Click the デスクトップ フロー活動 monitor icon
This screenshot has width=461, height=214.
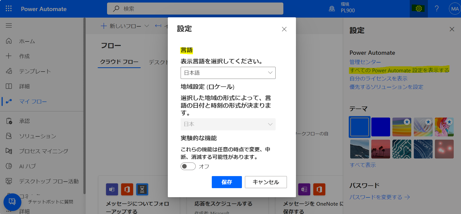tap(9, 181)
